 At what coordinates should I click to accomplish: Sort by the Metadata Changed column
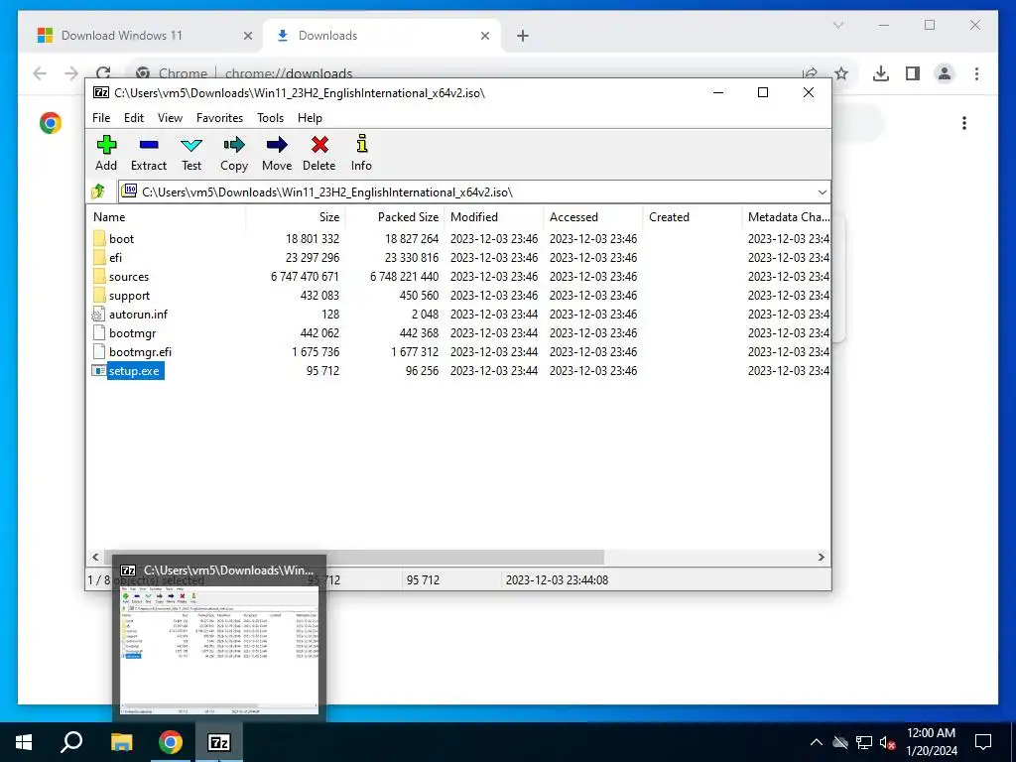787,217
